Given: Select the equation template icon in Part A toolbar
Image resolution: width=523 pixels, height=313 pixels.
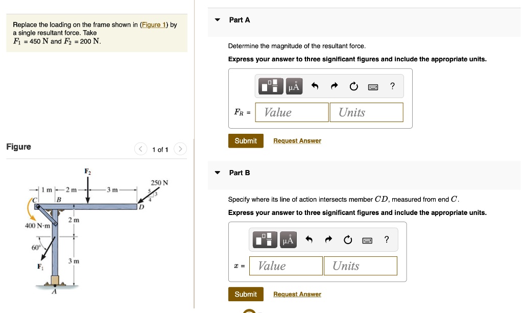Looking at the screenshot, I should 270,86.
